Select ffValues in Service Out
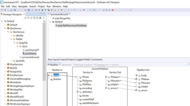 [115, 77]
